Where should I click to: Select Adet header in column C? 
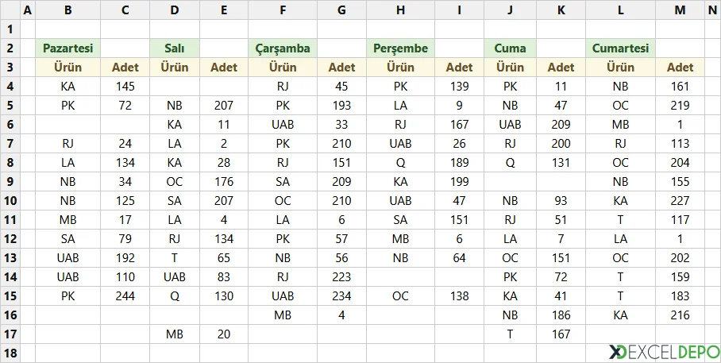click(x=125, y=68)
